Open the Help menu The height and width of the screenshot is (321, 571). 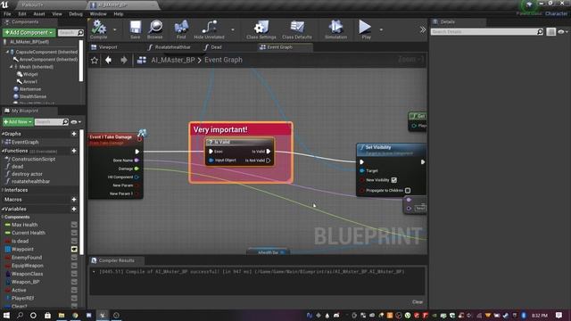[x=119, y=14]
